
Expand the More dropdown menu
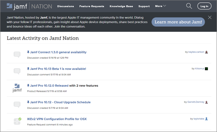click(x=160, y=6)
